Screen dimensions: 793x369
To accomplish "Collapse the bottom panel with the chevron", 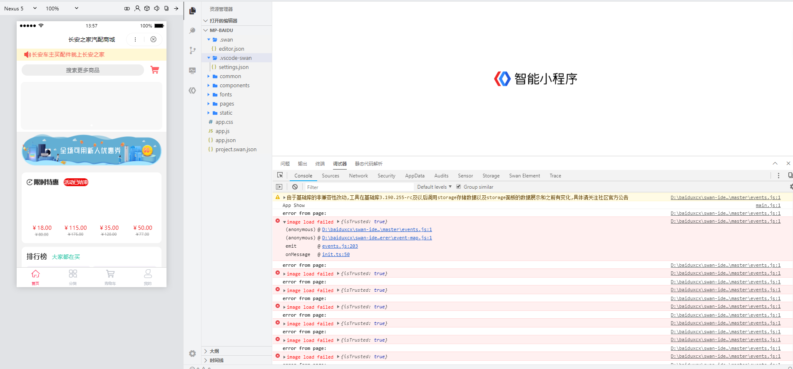I will 775,163.
